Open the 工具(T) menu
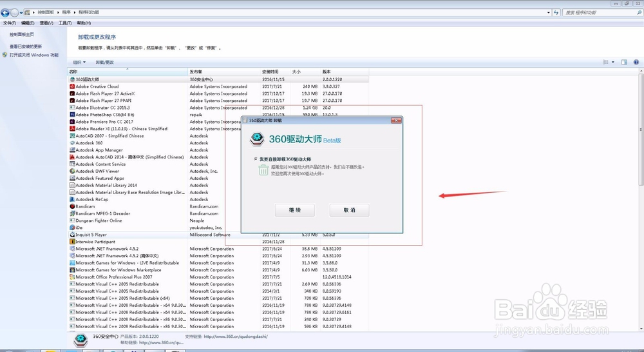 coord(65,23)
